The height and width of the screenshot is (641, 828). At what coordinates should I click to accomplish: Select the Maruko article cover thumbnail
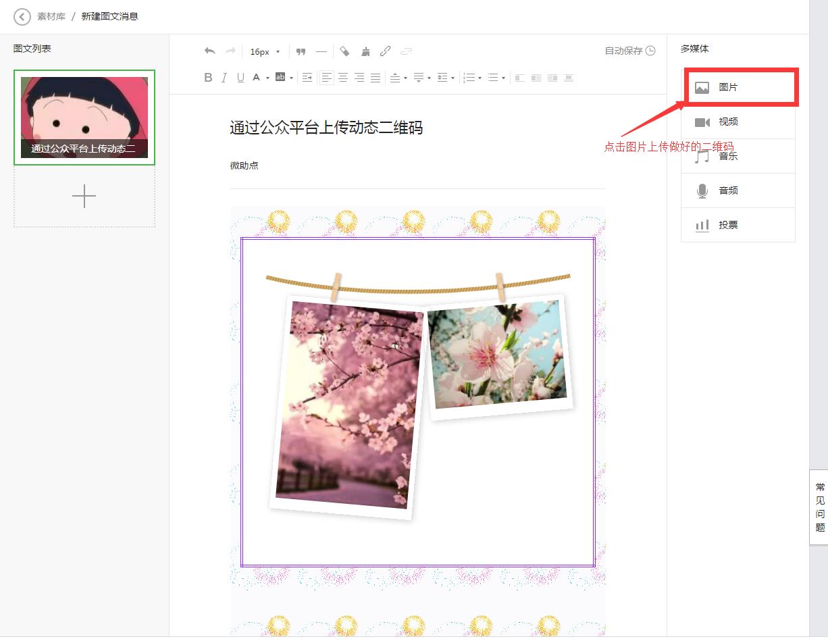pyautogui.click(x=84, y=118)
